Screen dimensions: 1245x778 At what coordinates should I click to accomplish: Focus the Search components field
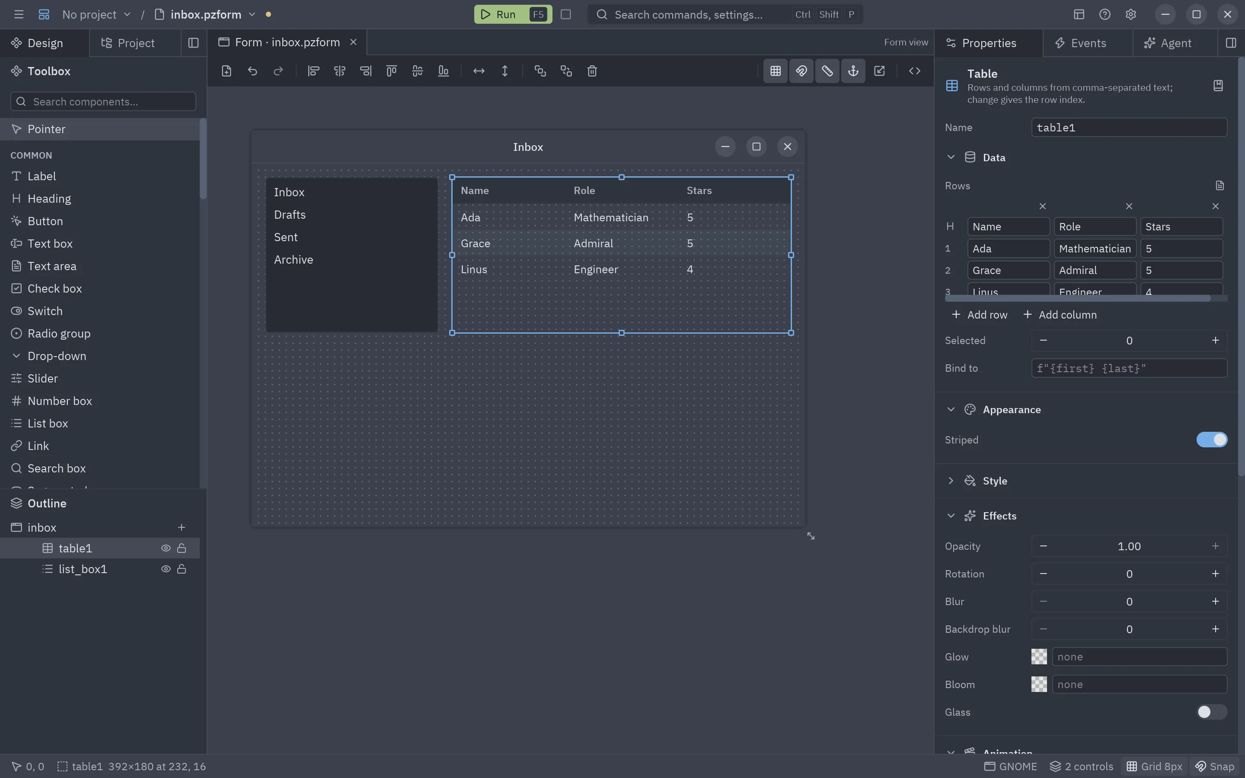coord(103,102)
